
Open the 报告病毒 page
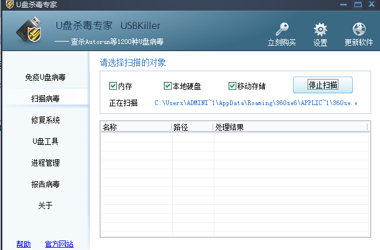coord(45,184)
